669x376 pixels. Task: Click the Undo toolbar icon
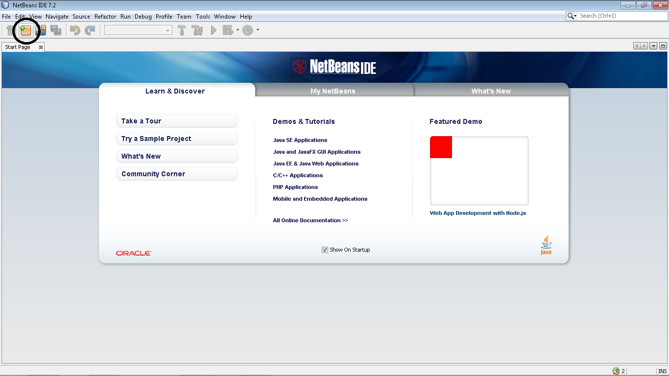[x=75, y=30]
